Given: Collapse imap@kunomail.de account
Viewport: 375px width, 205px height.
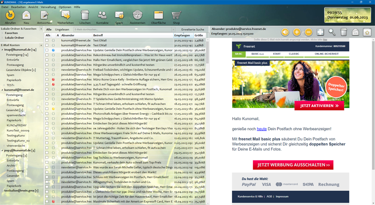Looking at the screenshot, I should point(3,50).
